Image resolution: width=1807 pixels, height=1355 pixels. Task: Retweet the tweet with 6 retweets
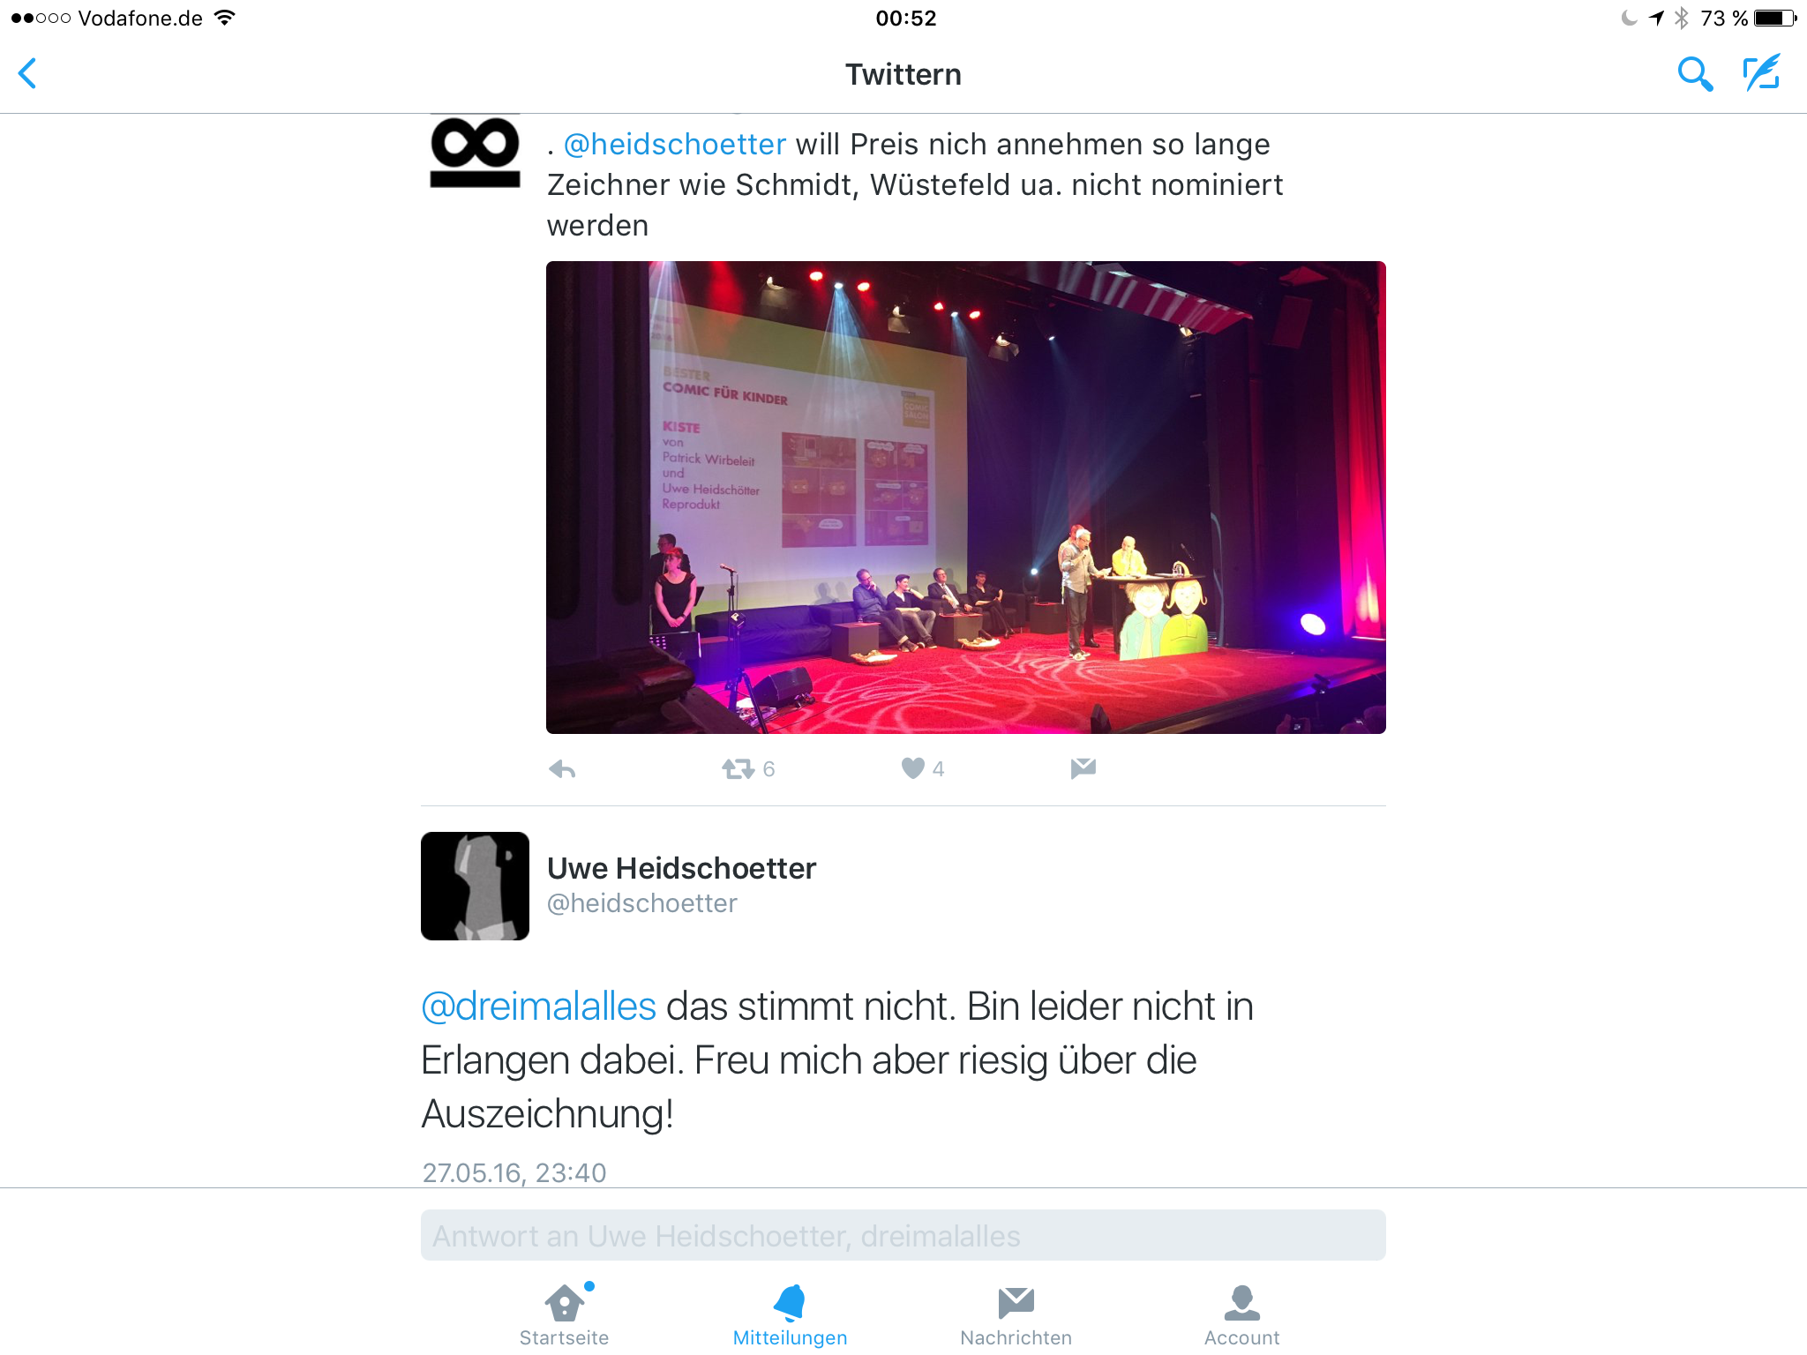click(739, 769)
